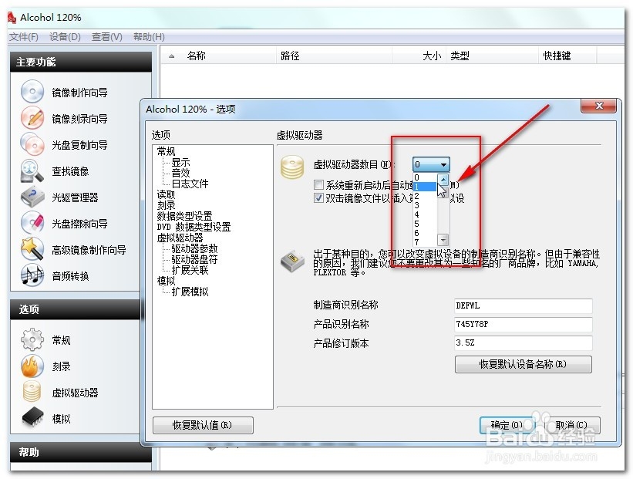The height and width of the screenshot is (479, 633).
Task: Select 显示 in options tree
Action: pyautogui.click(x=180, y=162)
